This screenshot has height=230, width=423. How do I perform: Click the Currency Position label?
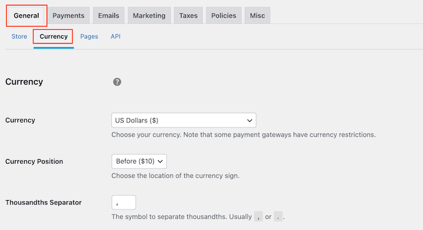tap(34, 161)
